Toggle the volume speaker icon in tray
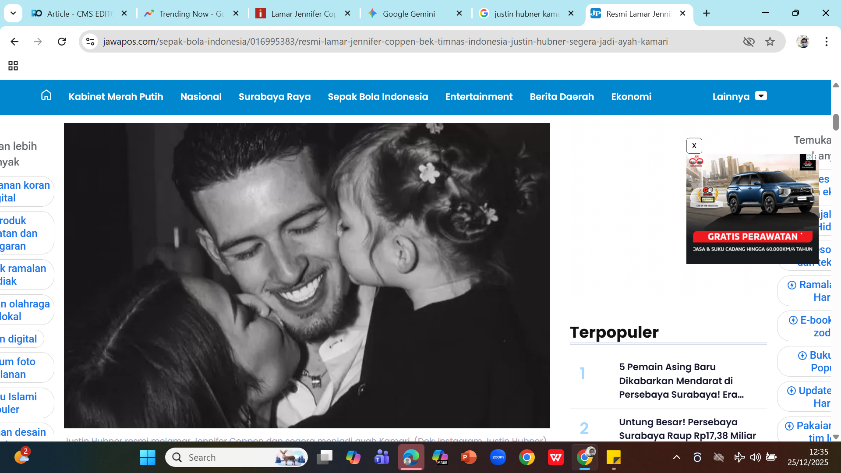 pos(755,458)
